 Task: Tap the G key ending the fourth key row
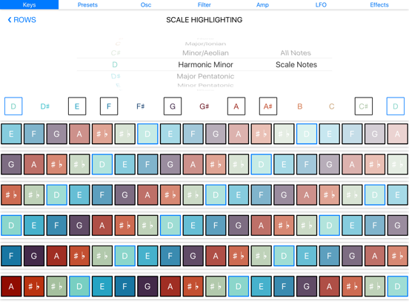pyautogui.click(x=398, y=225)
